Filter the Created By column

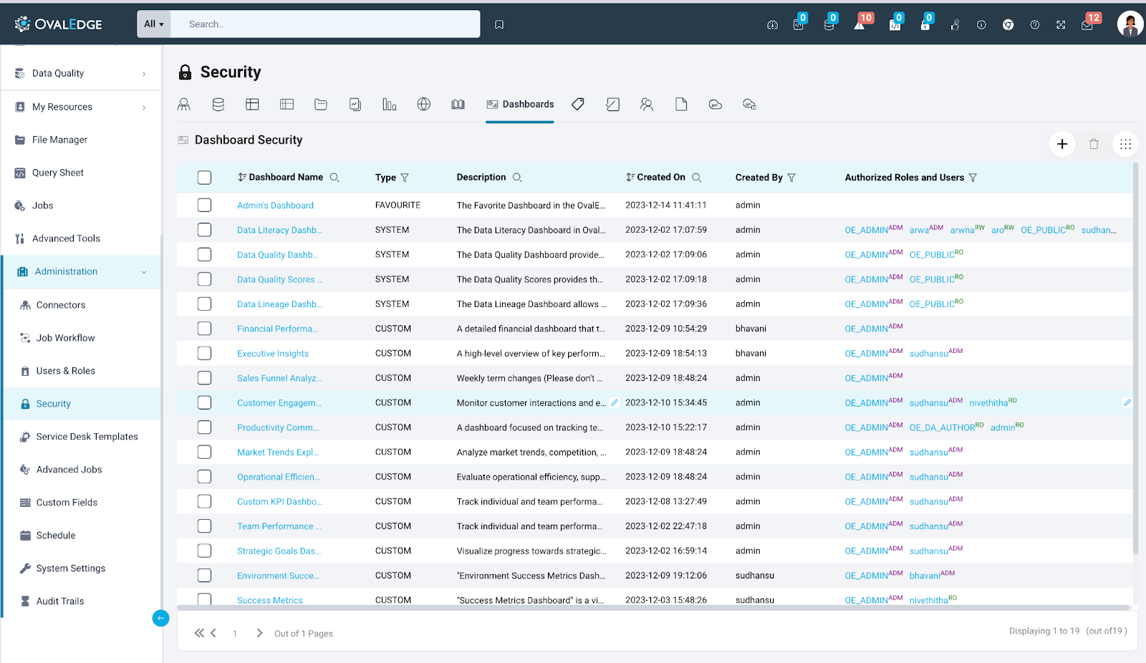coord(791,178)
